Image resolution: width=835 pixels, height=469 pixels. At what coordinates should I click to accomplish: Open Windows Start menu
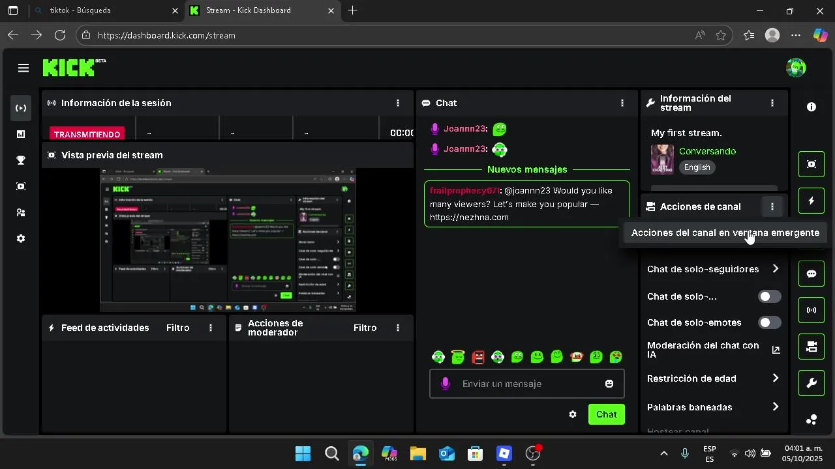pos(303,453)
